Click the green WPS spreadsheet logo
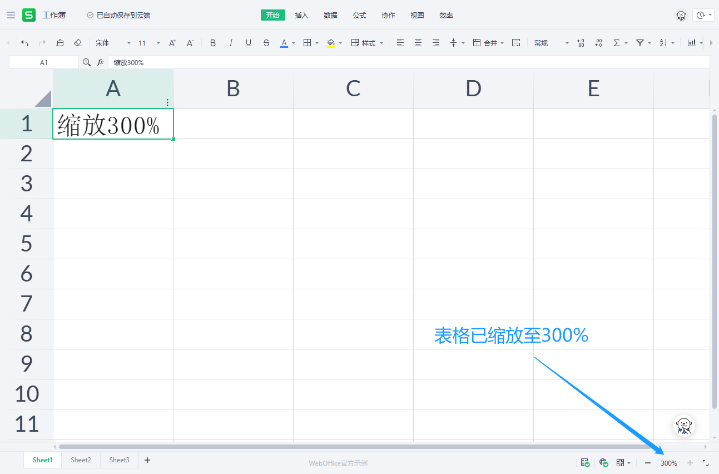The image size is (719, 474). [x=28, y=15]
